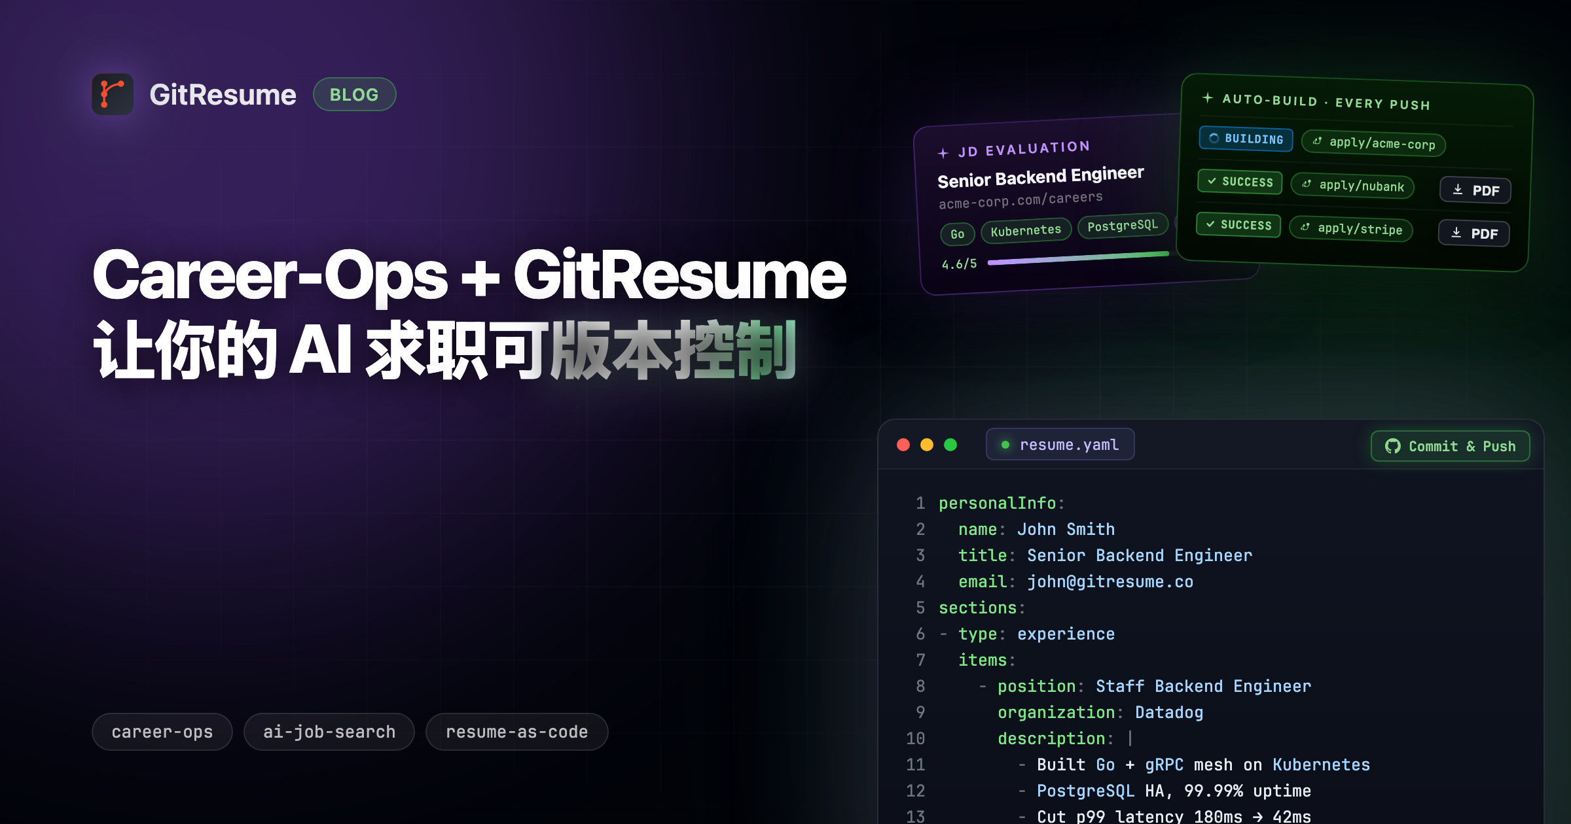1571x824 pixels.
Task: Click 'Kubernetes' on code line 11
Action: coord(1321,764)
